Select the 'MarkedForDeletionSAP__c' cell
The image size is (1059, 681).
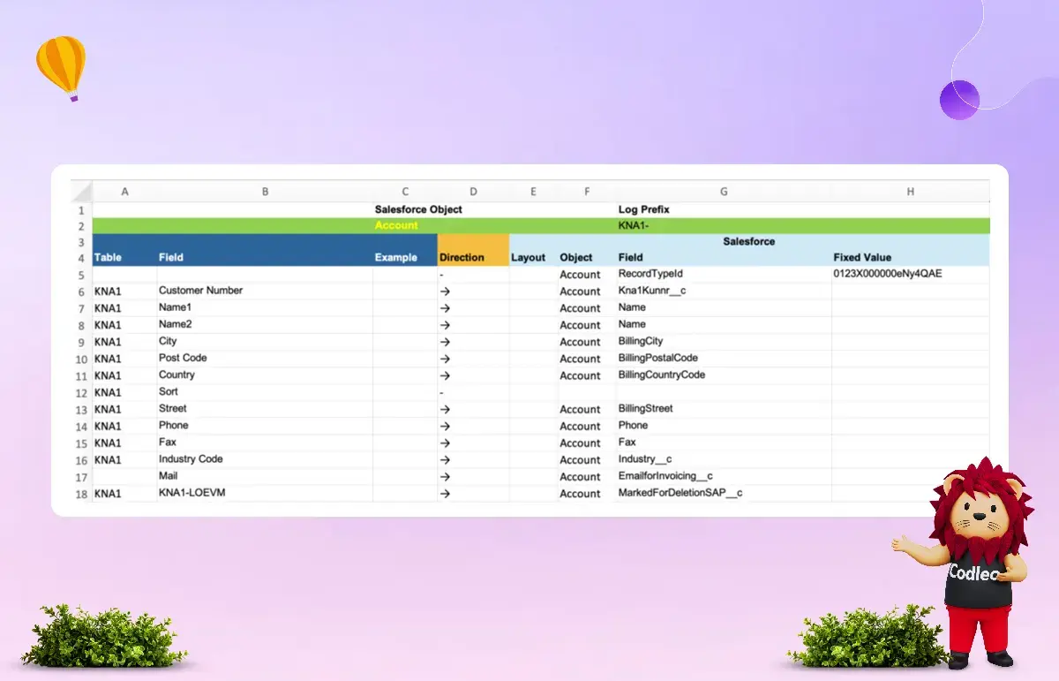click(x=724, y=494)
